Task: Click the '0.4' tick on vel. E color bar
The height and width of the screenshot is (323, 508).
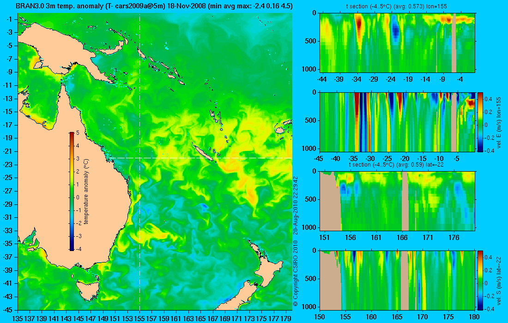Action: [488, 99]
